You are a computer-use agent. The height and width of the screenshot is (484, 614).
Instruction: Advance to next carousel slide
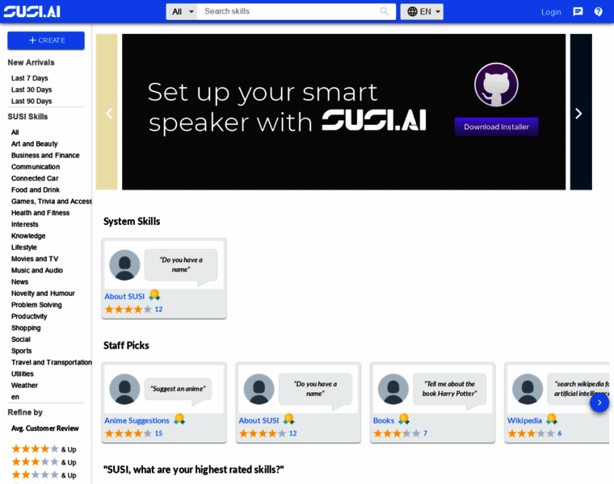click(x=578, y=114)
